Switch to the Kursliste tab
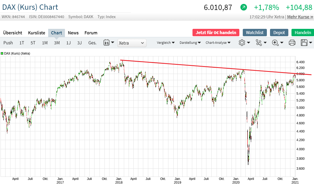This screenshot has height=187, width=314. point(37,33)
